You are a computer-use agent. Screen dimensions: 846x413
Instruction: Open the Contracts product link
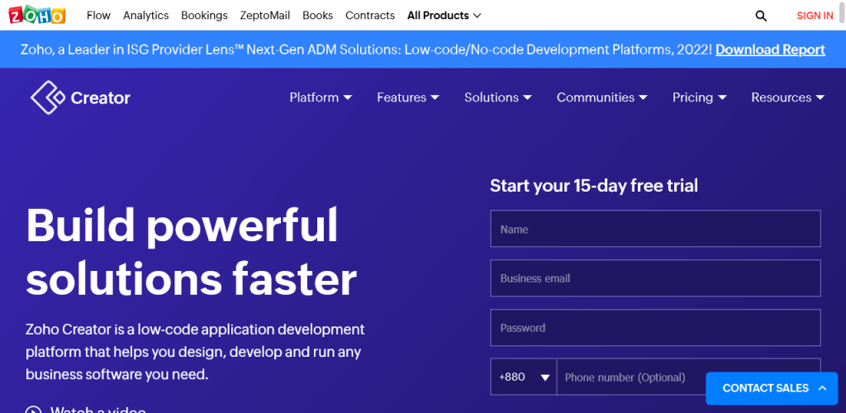[370, 16]
